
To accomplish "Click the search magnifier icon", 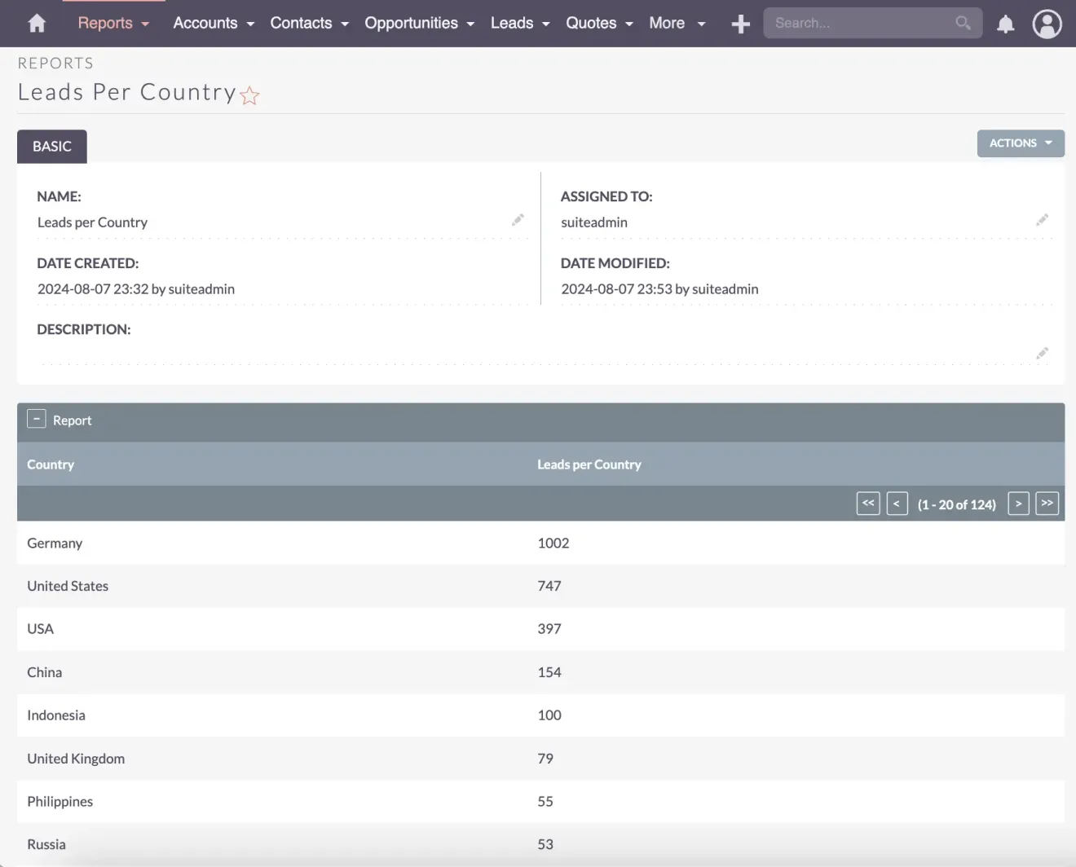I will coord(962,23).
